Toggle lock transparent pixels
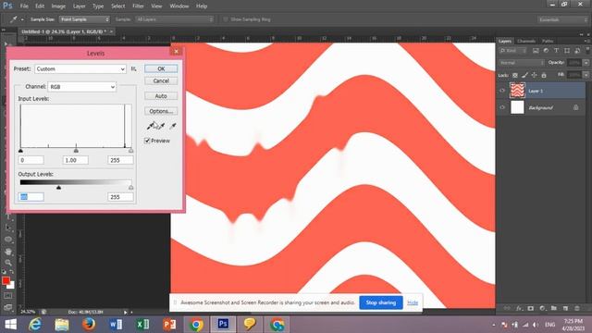Screen dimensions: 592x333 [515, 75]
